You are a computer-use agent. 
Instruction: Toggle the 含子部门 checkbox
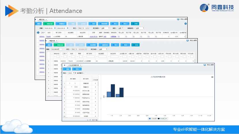(85, 73)
